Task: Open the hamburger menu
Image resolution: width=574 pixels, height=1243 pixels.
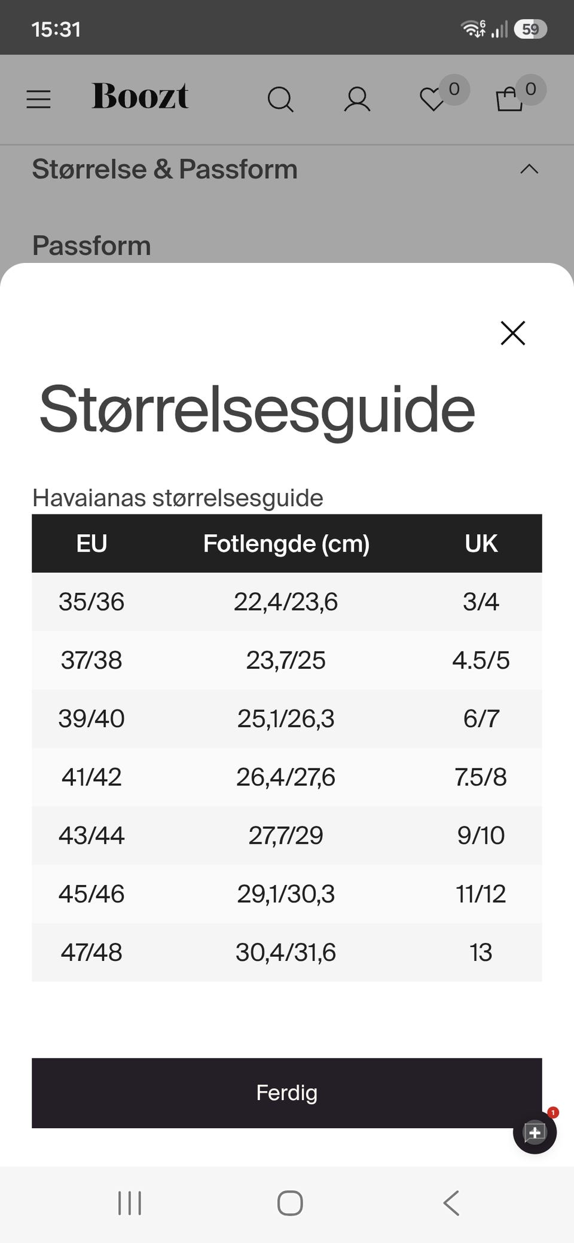Action: (x=38, y=99)
